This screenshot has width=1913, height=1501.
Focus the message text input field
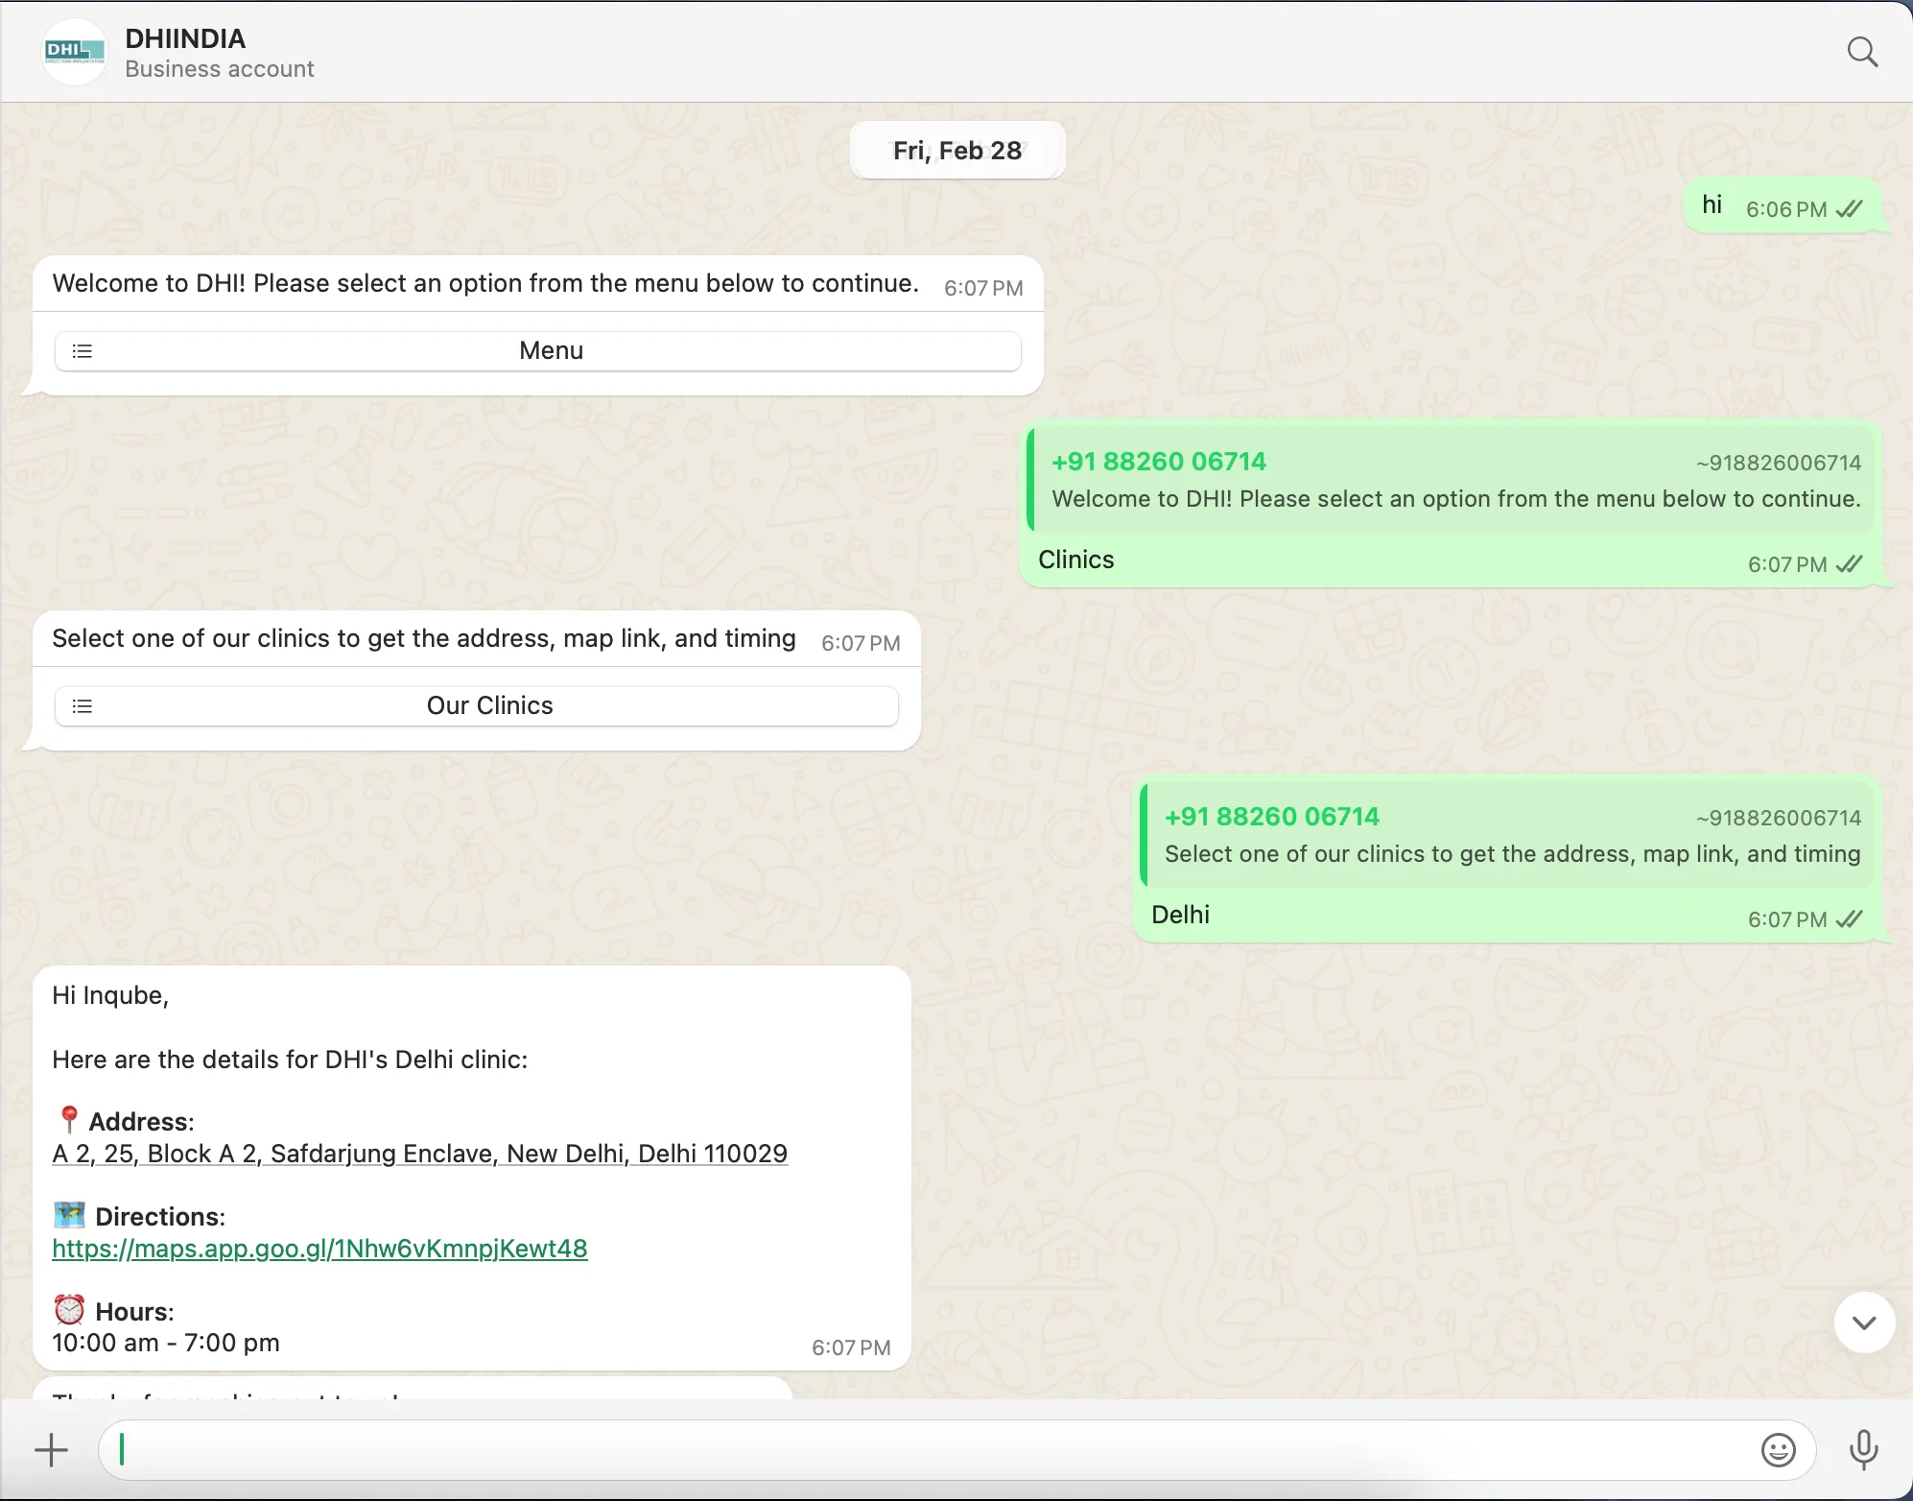point(921,1449)
